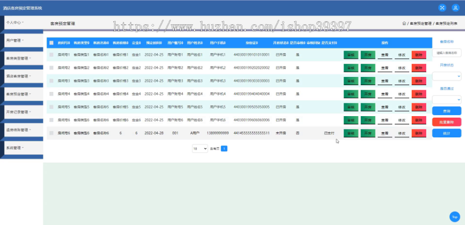This screenshot has width=465, height=225.
Task: Open the 开房状态 filter dropdown
Action: (446, 76)
